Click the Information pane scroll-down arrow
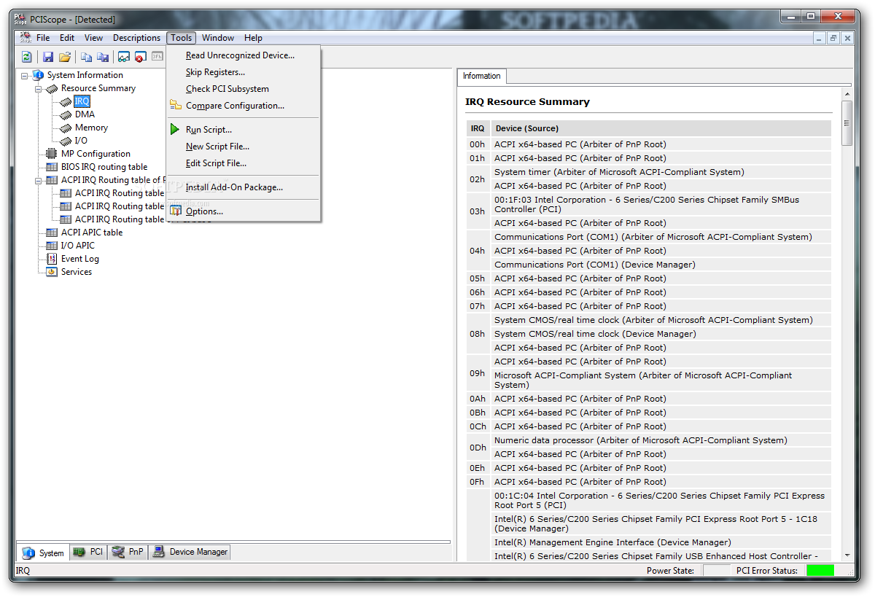The image size is (875, 597). coord(847,555)
